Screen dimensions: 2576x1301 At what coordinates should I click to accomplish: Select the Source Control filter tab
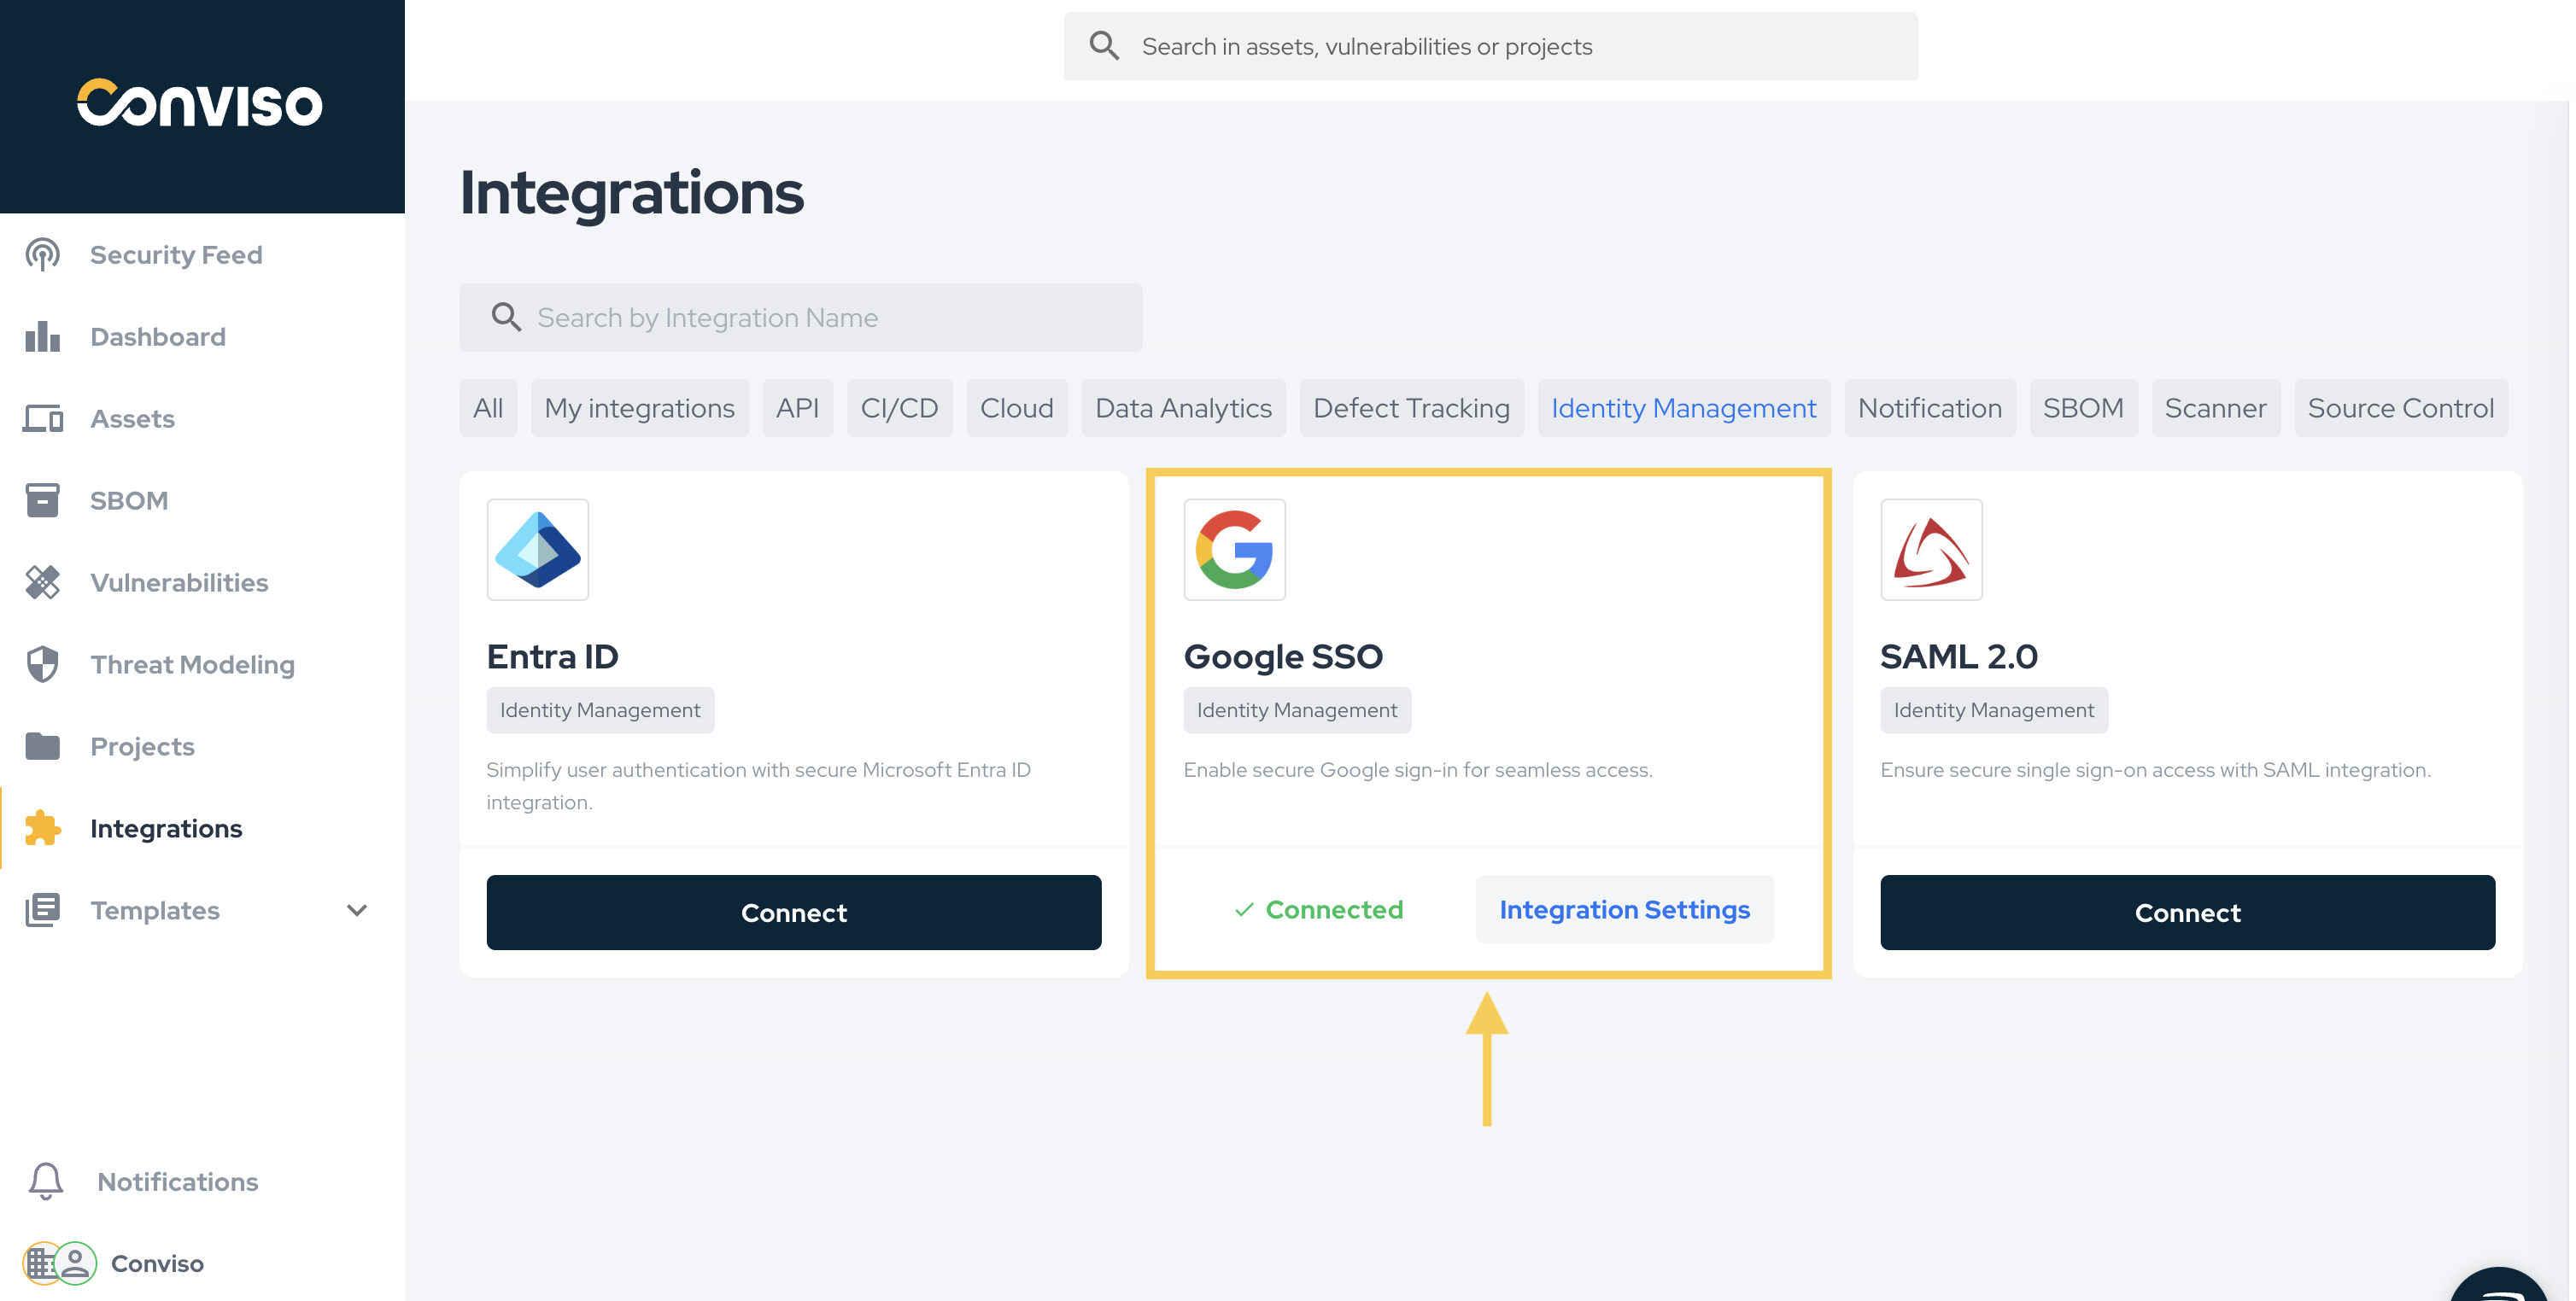(x=2400, y=408)
